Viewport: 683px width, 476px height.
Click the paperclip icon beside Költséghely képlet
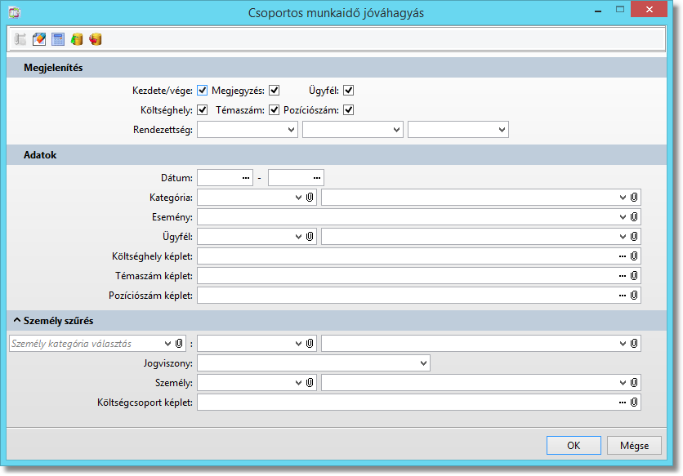point(634,256)
